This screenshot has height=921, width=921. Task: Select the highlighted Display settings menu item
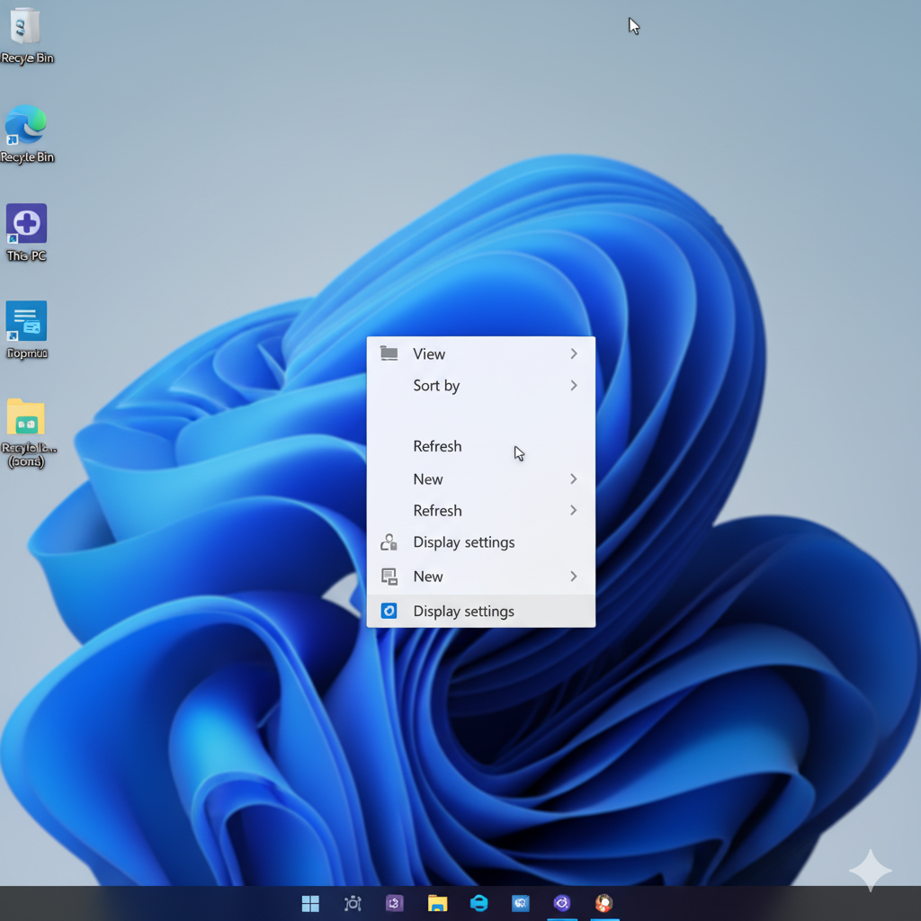click(463, 611)
